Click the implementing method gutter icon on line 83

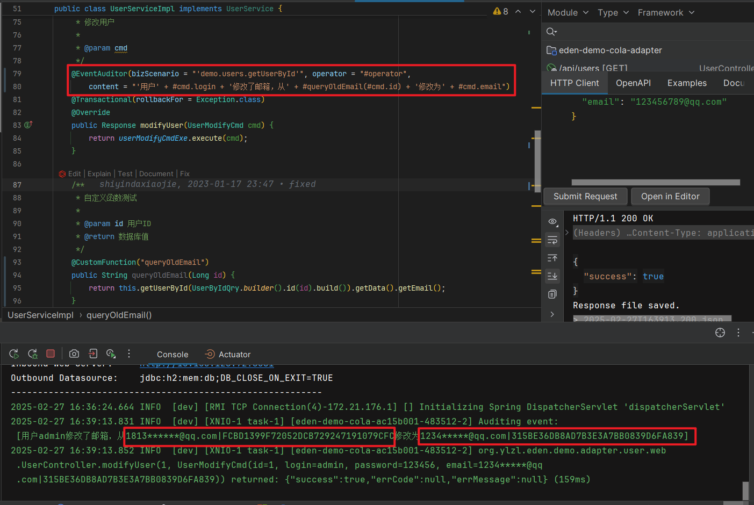(x=28, y=125)
